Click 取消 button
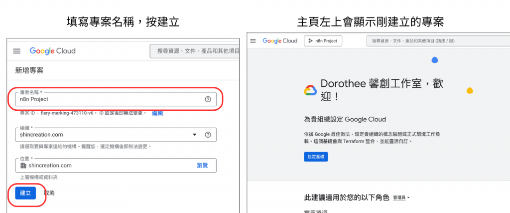 pos(49,193)
